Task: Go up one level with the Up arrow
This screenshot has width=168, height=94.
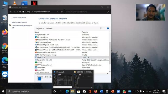Action: click(x=20, y=12)
